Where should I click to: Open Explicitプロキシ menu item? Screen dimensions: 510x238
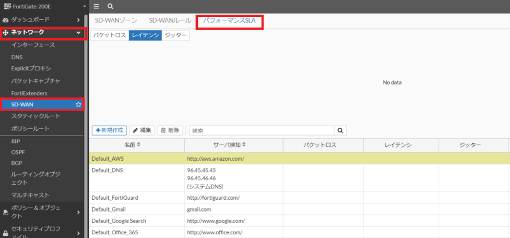31,68
